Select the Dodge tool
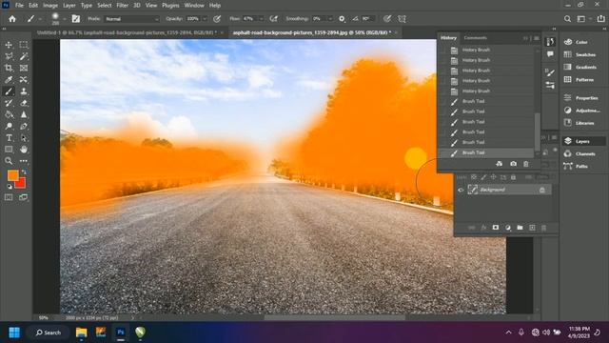Screen dimensions: 609x343 9,126
